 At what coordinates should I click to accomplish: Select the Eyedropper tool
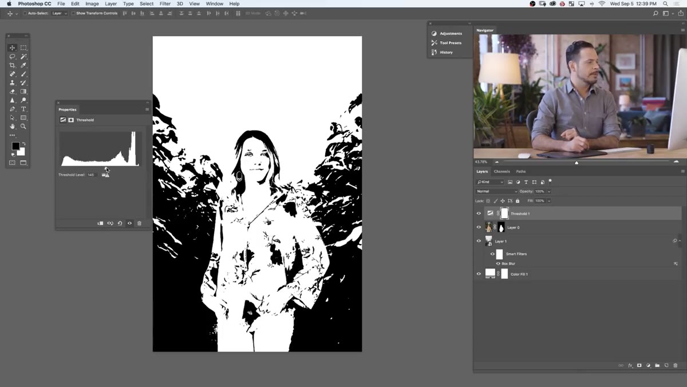(23, 65)
